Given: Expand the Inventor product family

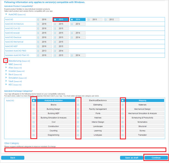Looking at the screenshot, I should pyautogui.click(x=6, y=71).
